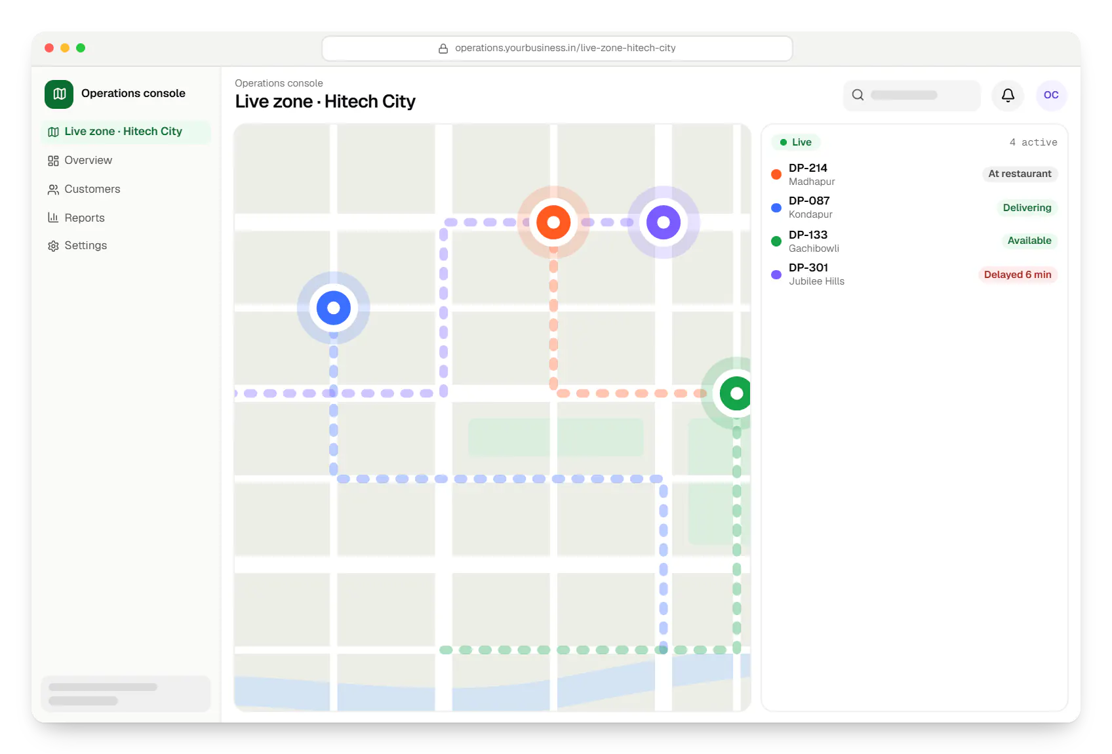The height and width of the screenshot is (754, 1112).
Task: Click the Operations console sidebar title
Action: coord(133,93)
